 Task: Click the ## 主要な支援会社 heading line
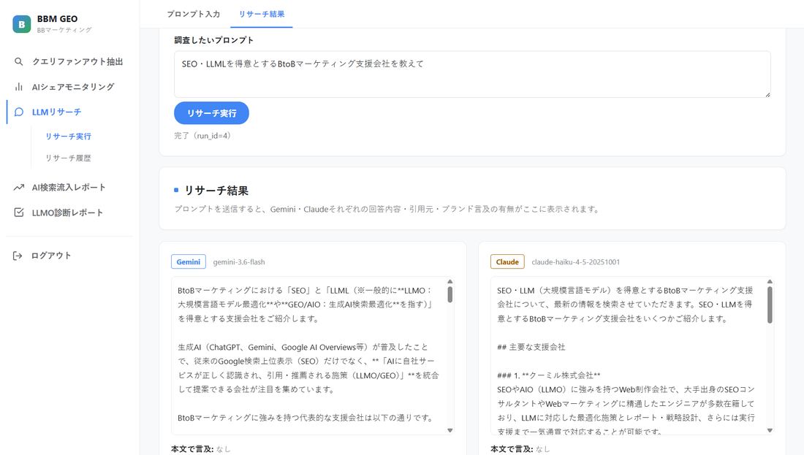tap(531, 347)
